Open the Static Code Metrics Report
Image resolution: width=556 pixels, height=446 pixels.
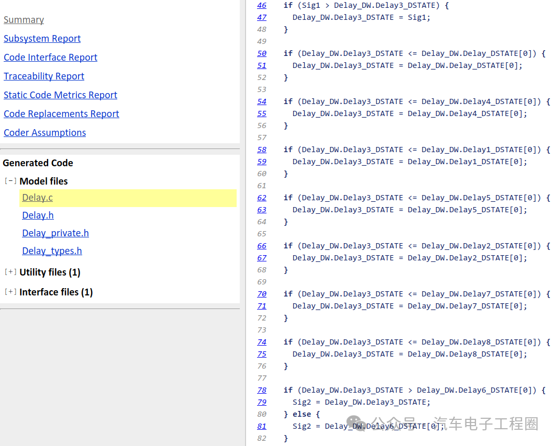click(x=60, y=95)
